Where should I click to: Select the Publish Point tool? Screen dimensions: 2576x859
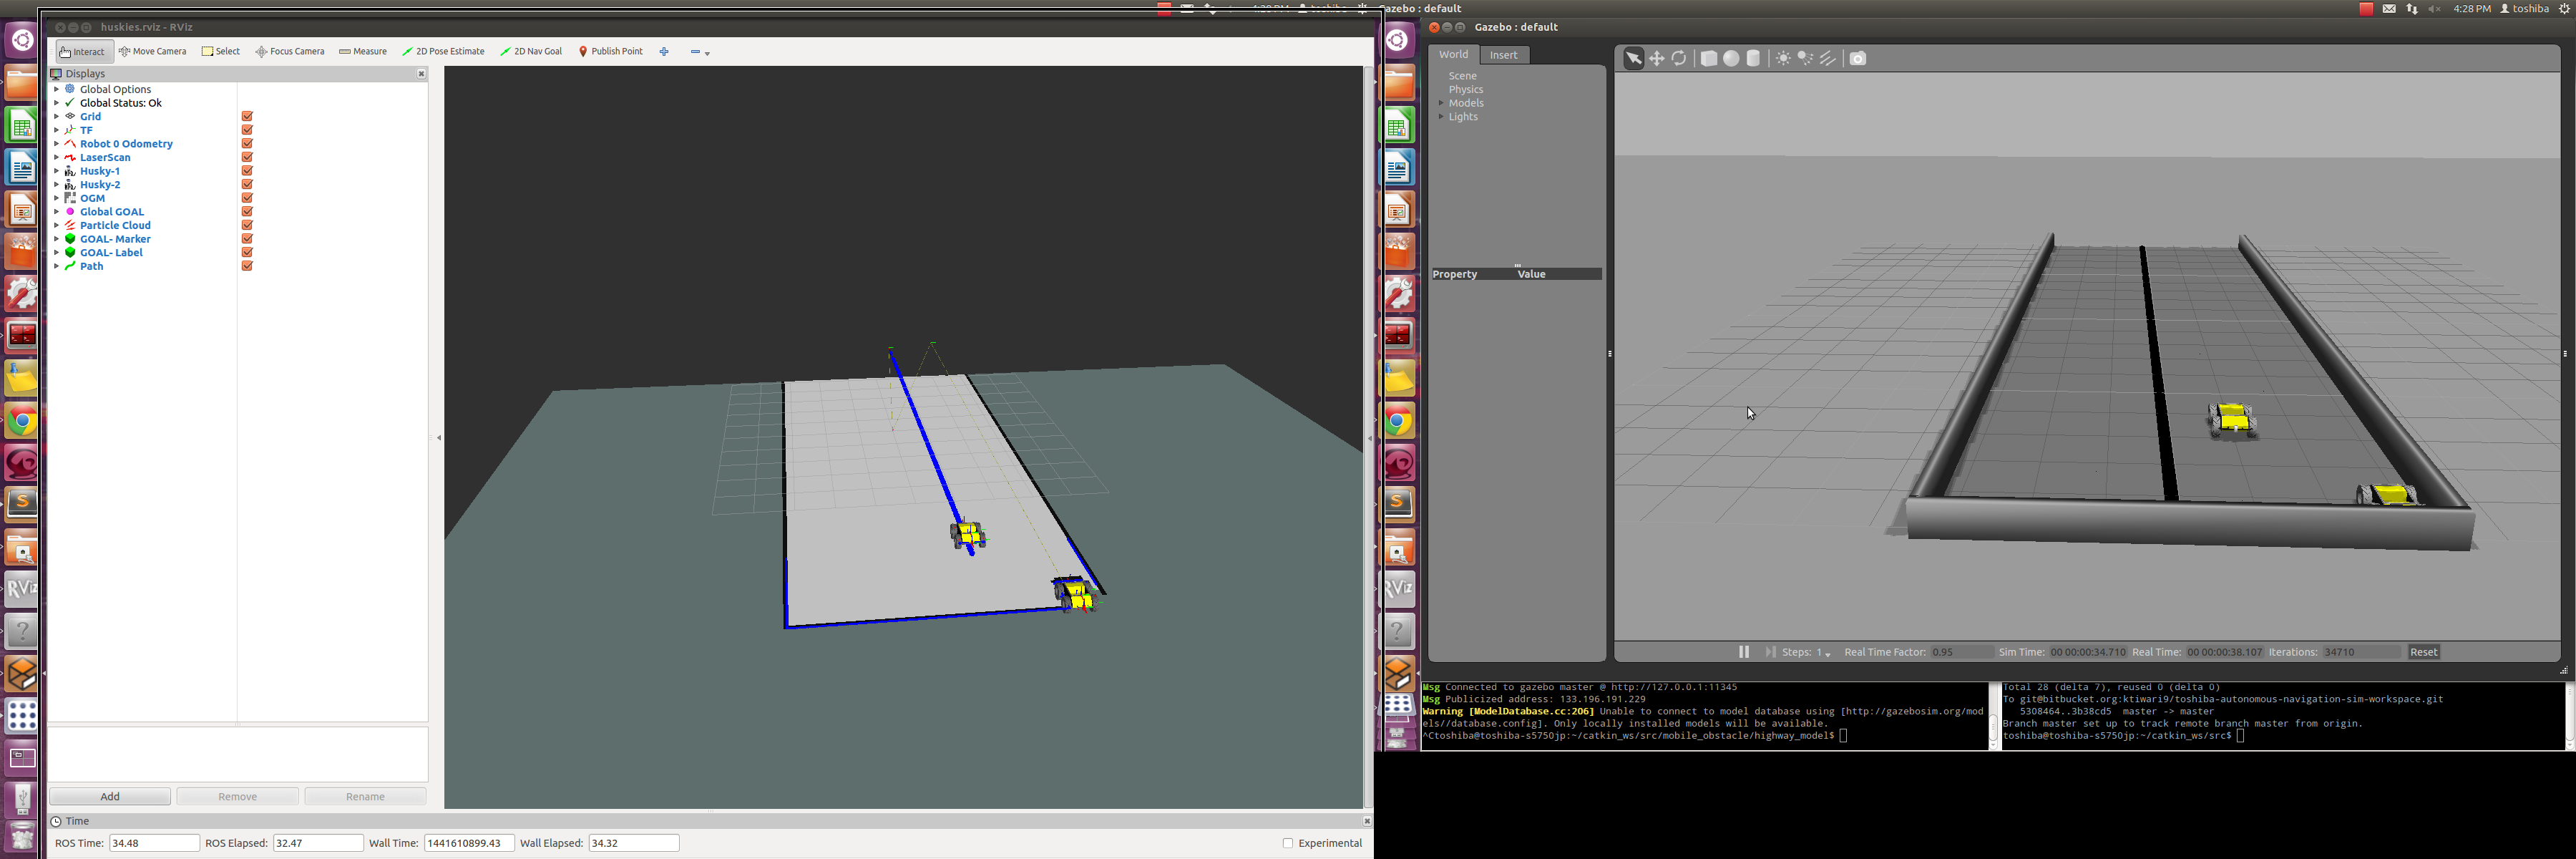[x=611, y=52]
